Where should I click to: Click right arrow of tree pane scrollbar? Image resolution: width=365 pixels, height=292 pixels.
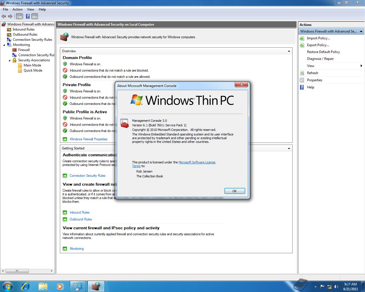(52, 271)
